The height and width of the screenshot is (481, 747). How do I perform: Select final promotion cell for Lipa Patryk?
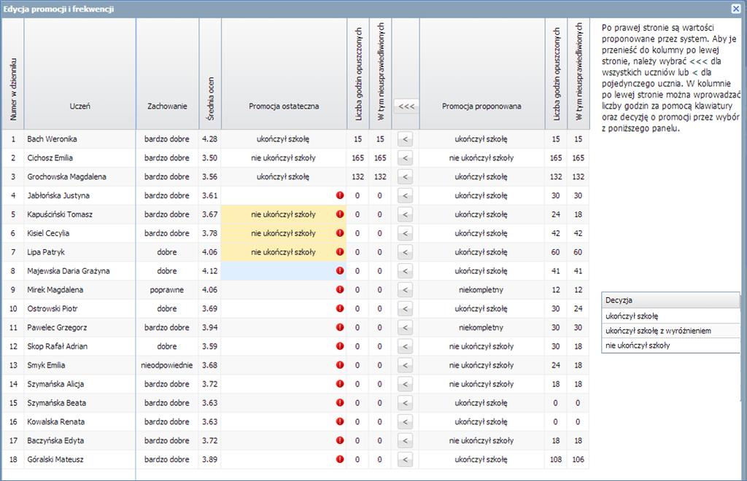click(x=284, y=251)
